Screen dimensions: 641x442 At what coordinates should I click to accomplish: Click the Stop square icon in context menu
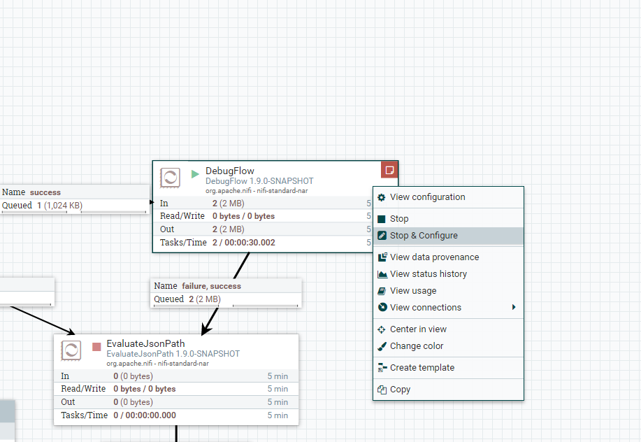tap(382, 219)
